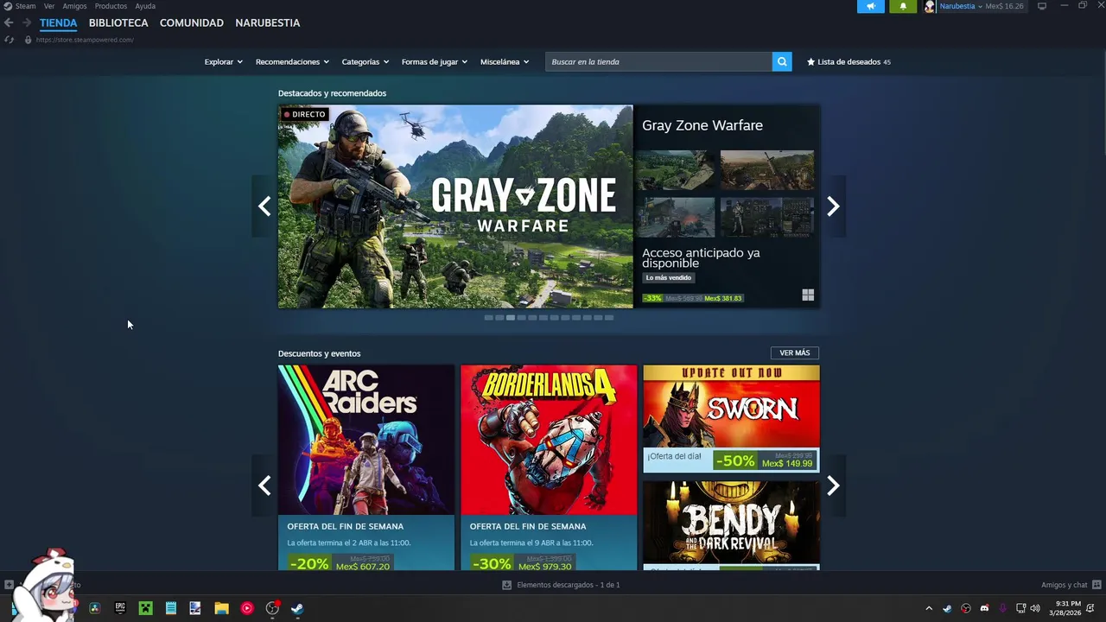Image resolution: width=1106 pixels, height=622 pixels.
Task: Open Steam announcements megaphone icon
Action: (870, 6)
